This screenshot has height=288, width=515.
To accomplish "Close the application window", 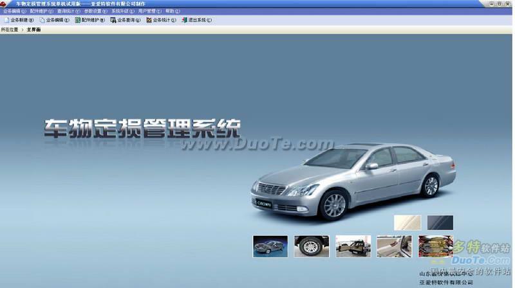I will 507,4.
